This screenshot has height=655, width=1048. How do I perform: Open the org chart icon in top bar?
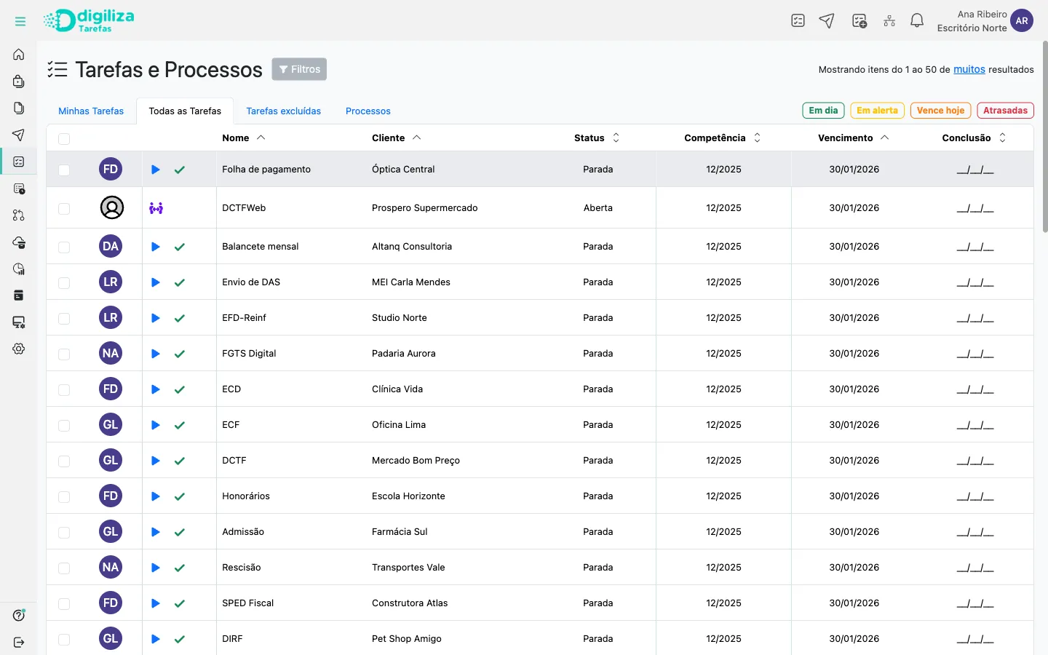click(x=889, y=21)
